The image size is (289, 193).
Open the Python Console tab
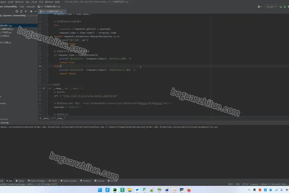point(68,181)
